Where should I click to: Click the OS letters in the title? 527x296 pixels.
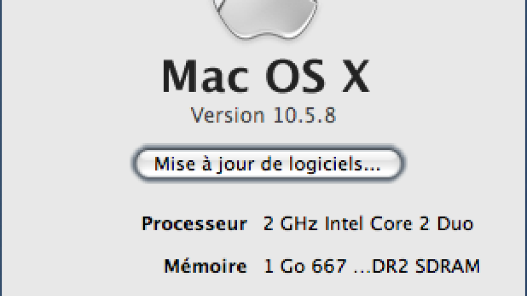pyautogui.click(x=296, y=76)
